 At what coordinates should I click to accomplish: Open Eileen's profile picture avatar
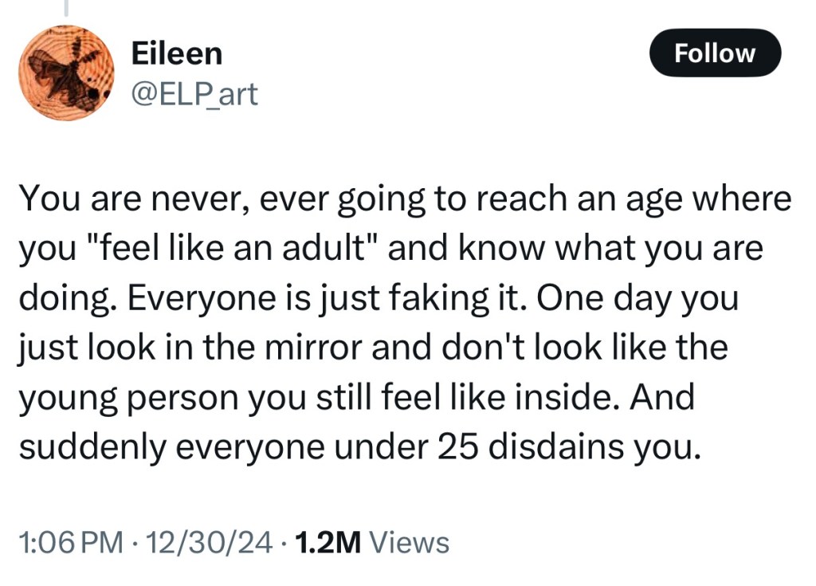point(66,73)
